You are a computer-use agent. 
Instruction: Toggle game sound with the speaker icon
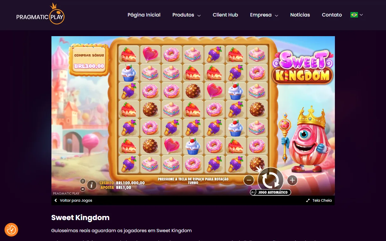point(83,189)
